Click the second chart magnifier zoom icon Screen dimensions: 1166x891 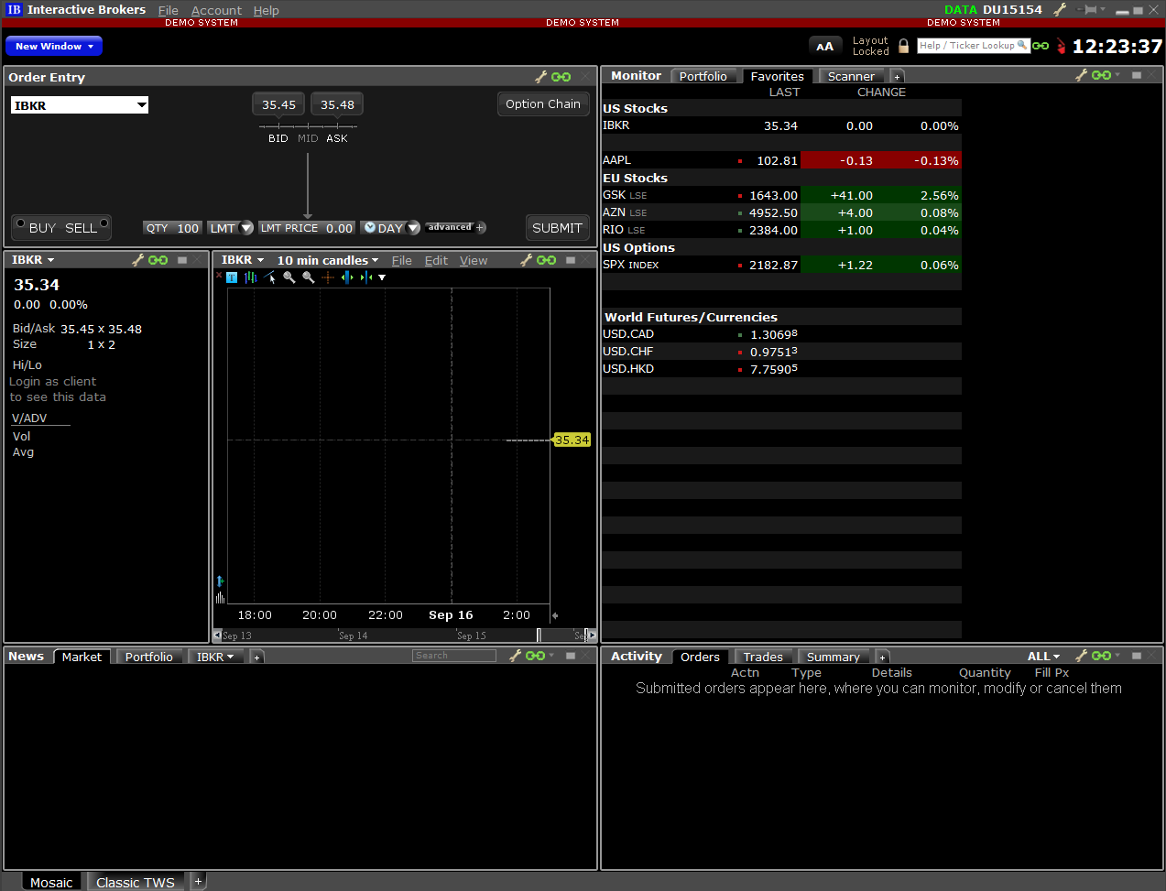[x=309, y=277]
